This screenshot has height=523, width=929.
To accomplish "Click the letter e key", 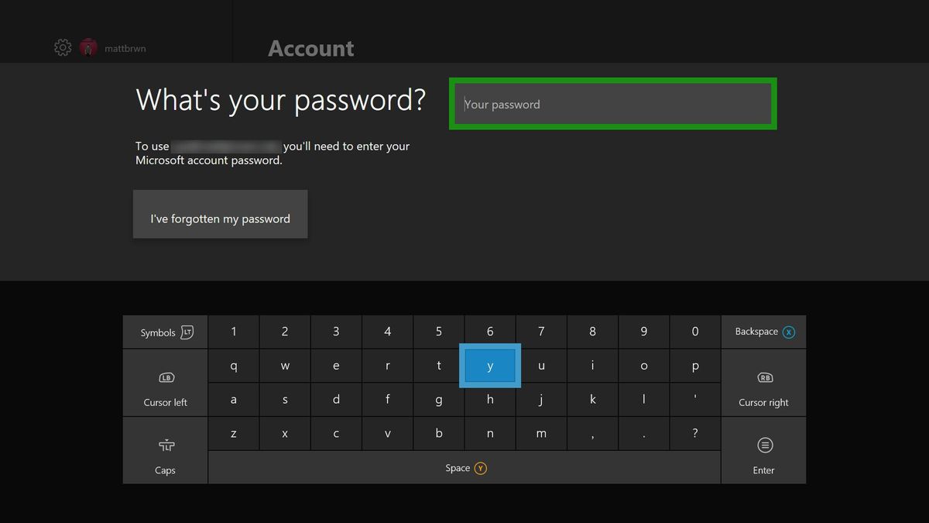I will coord(336,366).
